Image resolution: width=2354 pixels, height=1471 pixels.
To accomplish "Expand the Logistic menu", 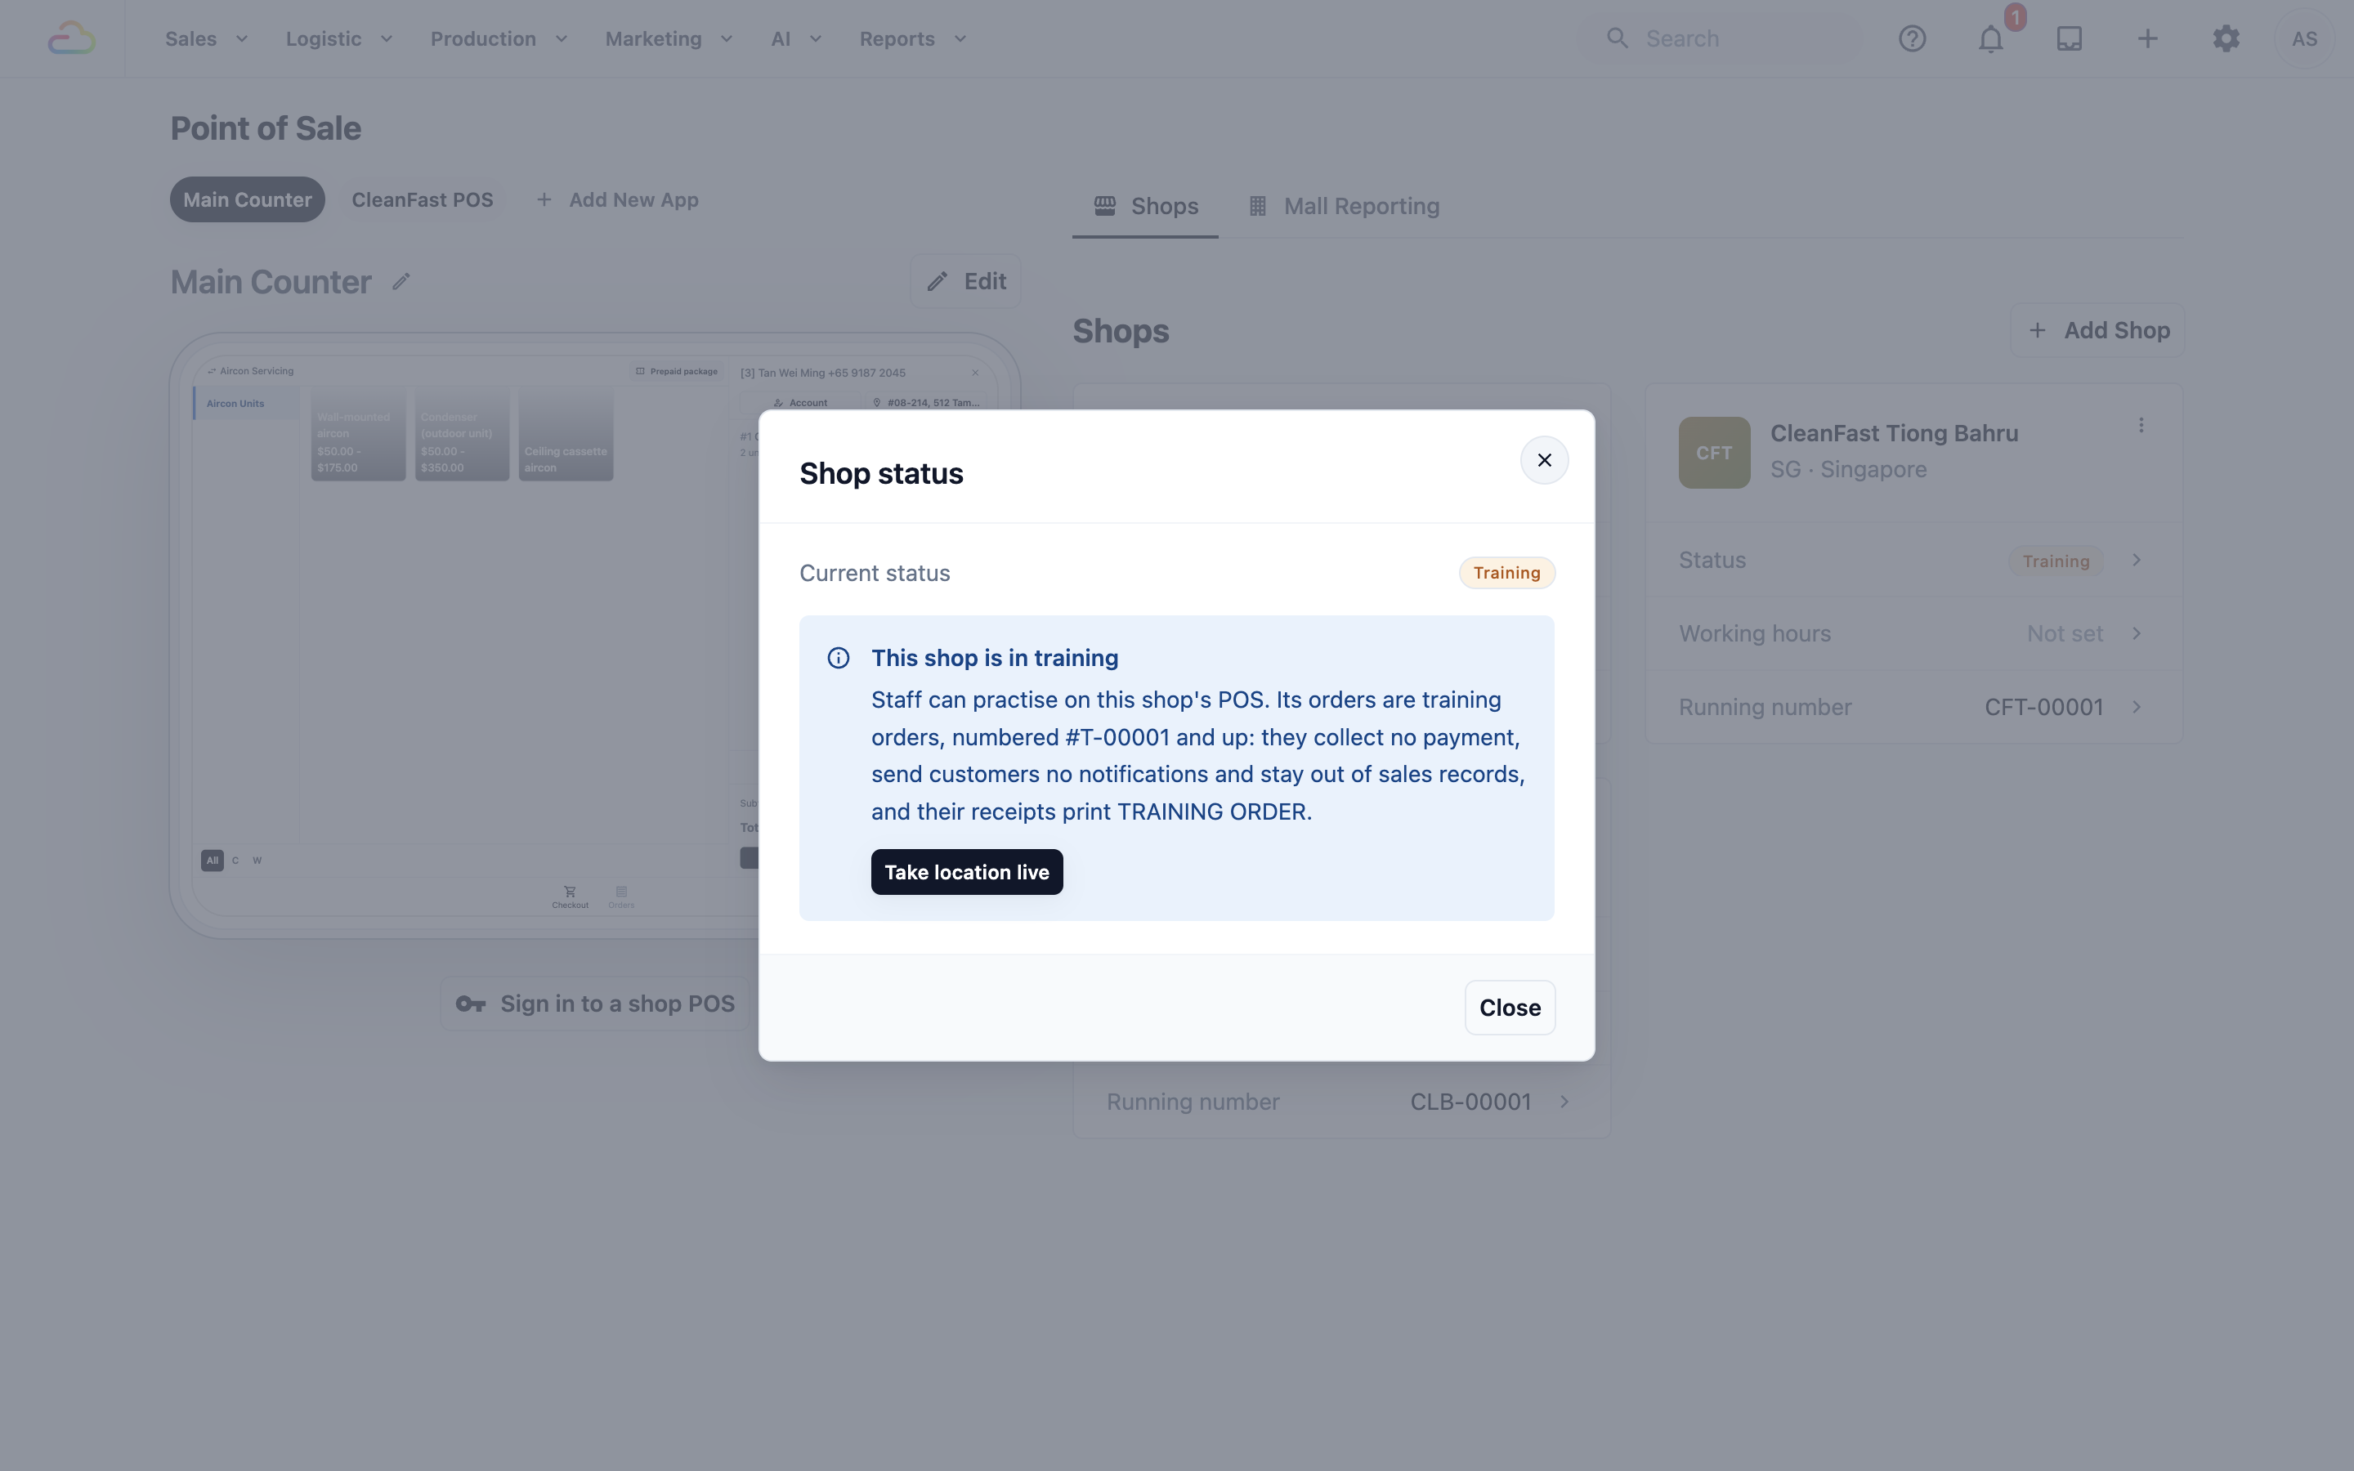I will coord(338,39).
